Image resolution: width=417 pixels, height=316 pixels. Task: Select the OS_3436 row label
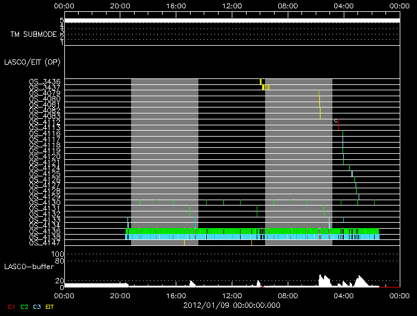click(44, 81)
